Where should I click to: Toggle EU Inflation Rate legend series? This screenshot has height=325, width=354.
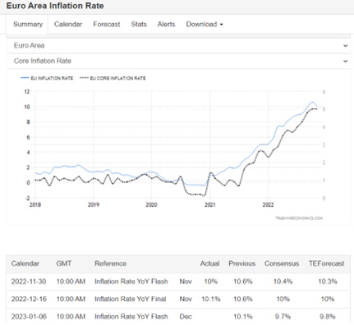click(x=47, y=78)
